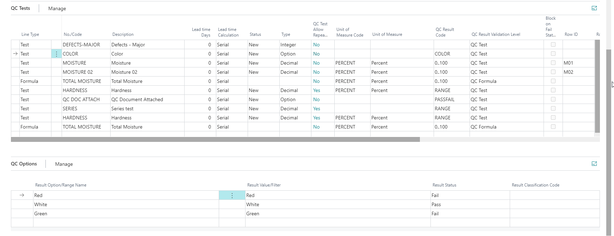Screen dimensions: 614x236
Task: Click Yes link in SERIES test row
Action: click(316, 109)
